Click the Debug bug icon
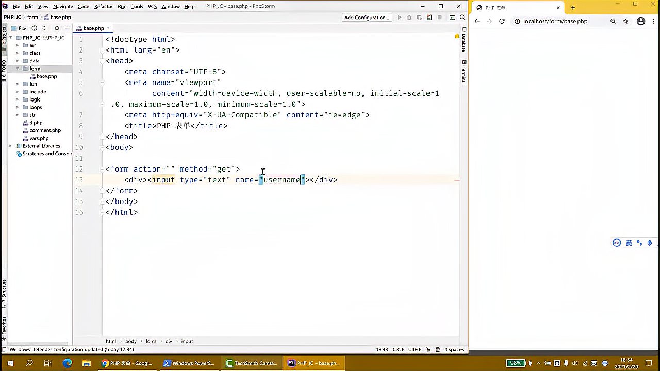The image size is (660, 371). [409, 18]
